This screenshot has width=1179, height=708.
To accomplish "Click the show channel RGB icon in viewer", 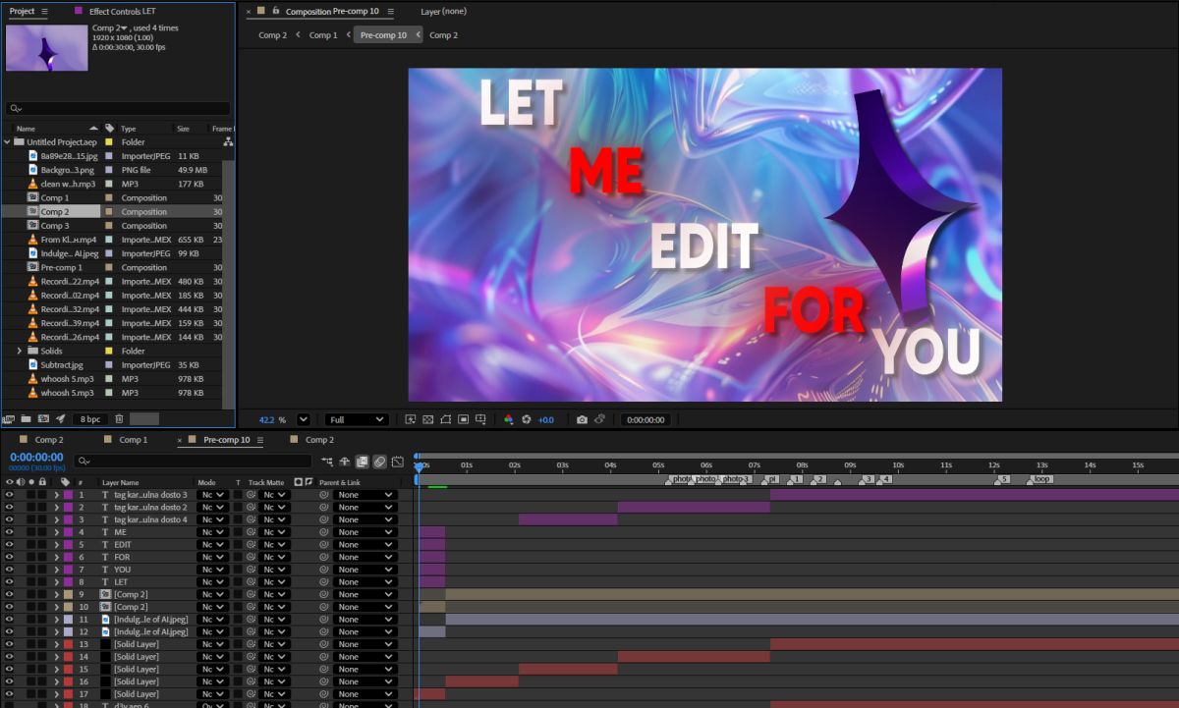I will point(508,419).
